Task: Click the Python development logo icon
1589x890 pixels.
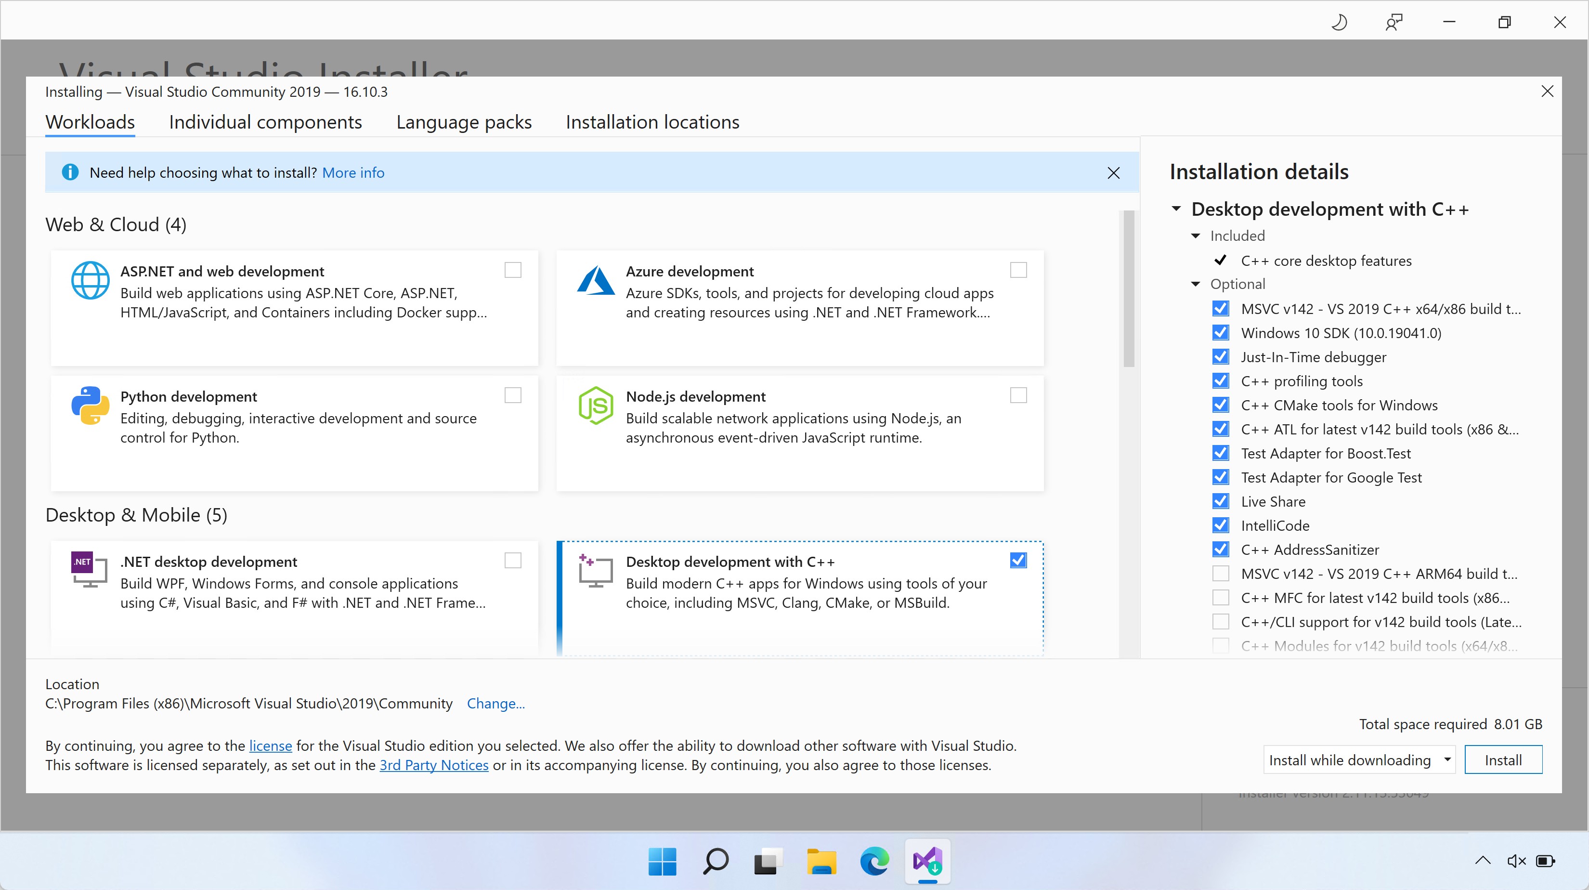Action: pos(90,405)
